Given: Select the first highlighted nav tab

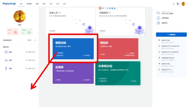Looking at the screenshot, I should [21, 4].
